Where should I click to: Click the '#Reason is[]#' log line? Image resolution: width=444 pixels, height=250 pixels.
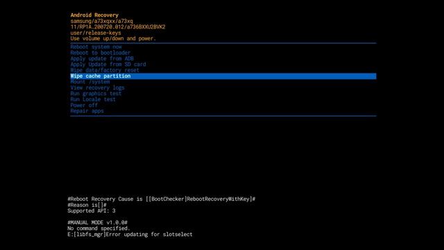tap(87, 205)
